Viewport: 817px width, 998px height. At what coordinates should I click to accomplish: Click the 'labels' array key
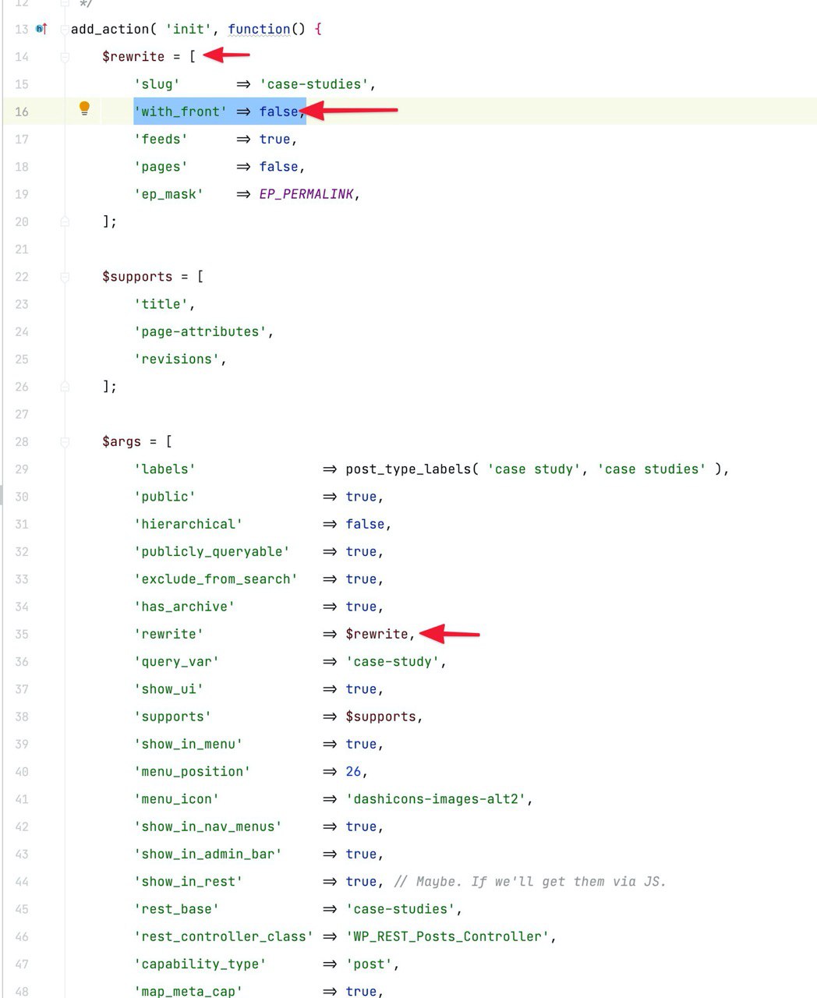pyautogui.click(x=164, y=469)
